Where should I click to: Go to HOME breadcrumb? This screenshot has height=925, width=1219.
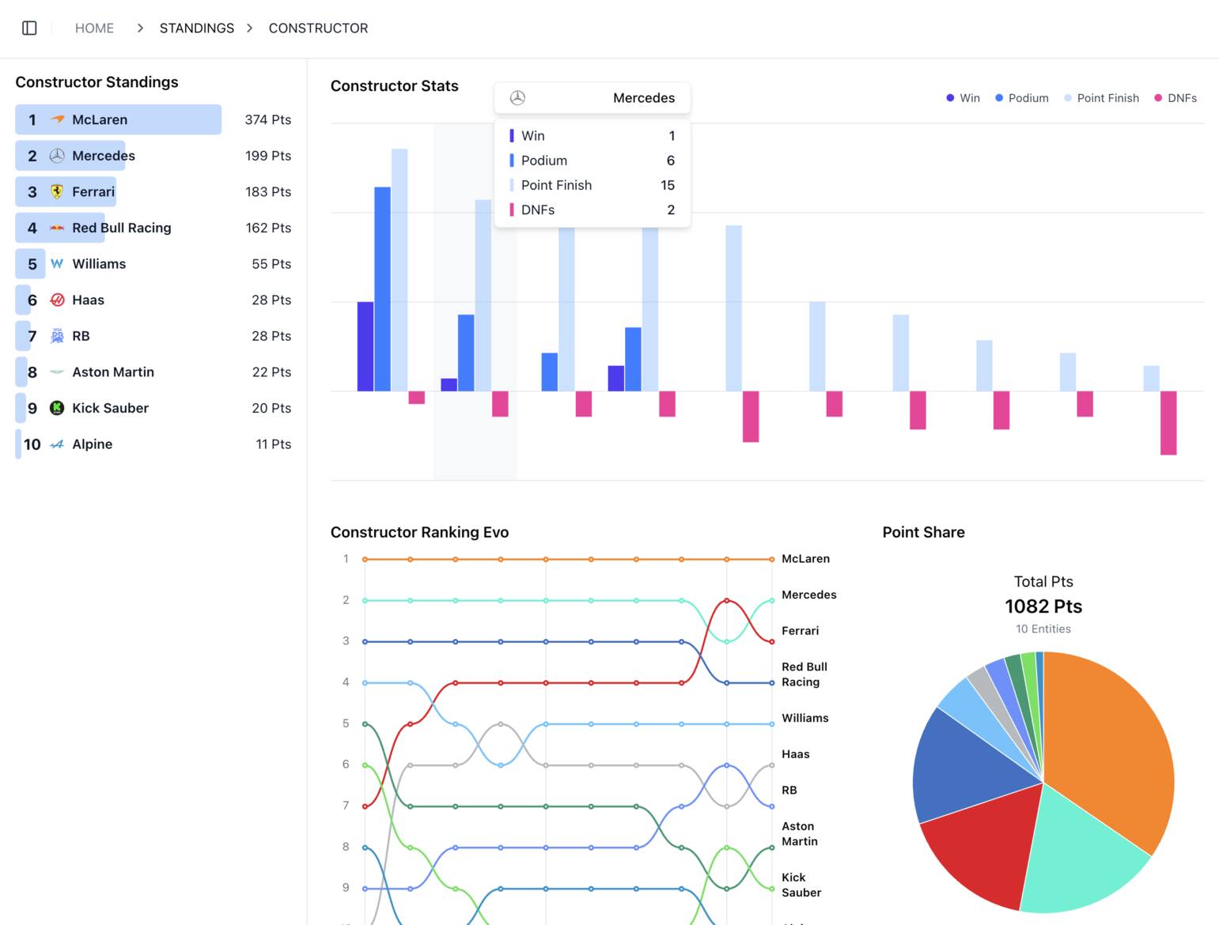(x=94, y=28)
